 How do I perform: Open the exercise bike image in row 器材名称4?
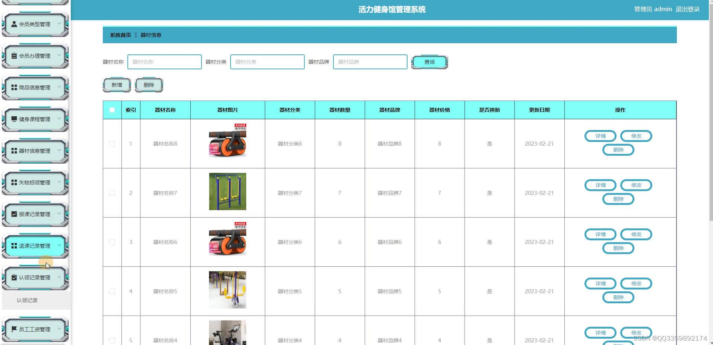point(228,333)
